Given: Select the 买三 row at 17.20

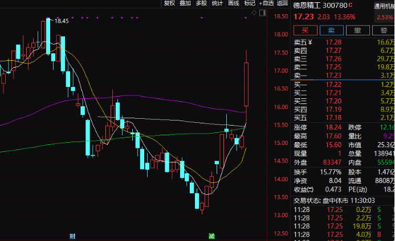Looking at the screenshot, I should coord(343,101).
